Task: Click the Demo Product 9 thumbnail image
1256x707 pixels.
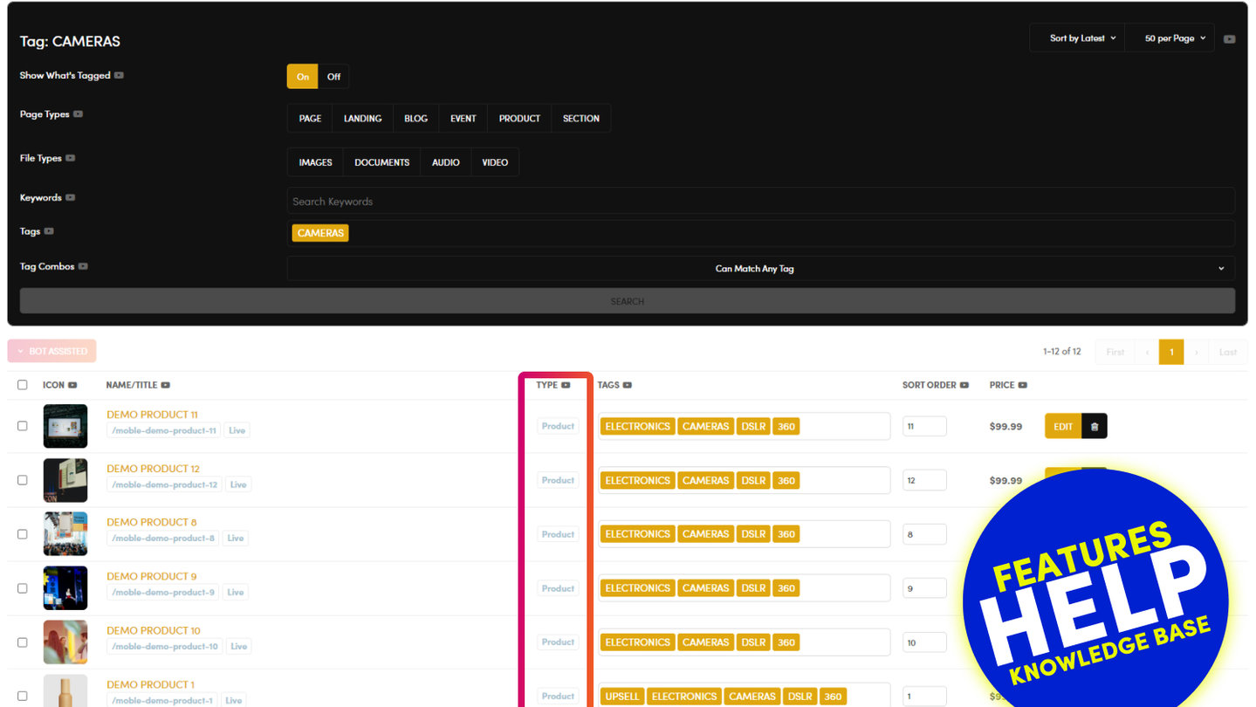Action: 65,588
